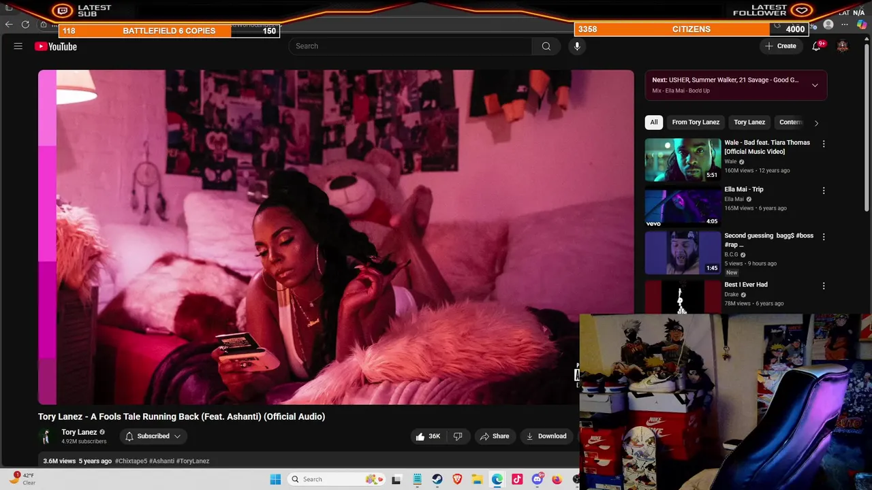This screenshot has width=872, height=490.
Task: Like the video (36K thumbs up)
Action: pos(428,436)
